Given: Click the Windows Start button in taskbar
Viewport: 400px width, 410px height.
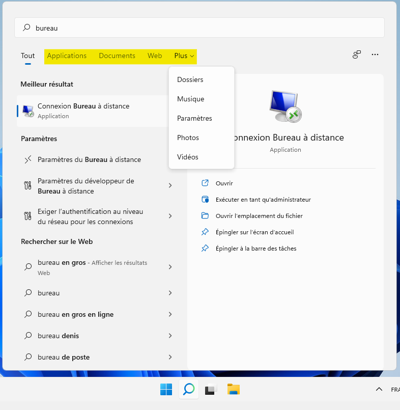Looking at the screenshot, I should point(166,390).
